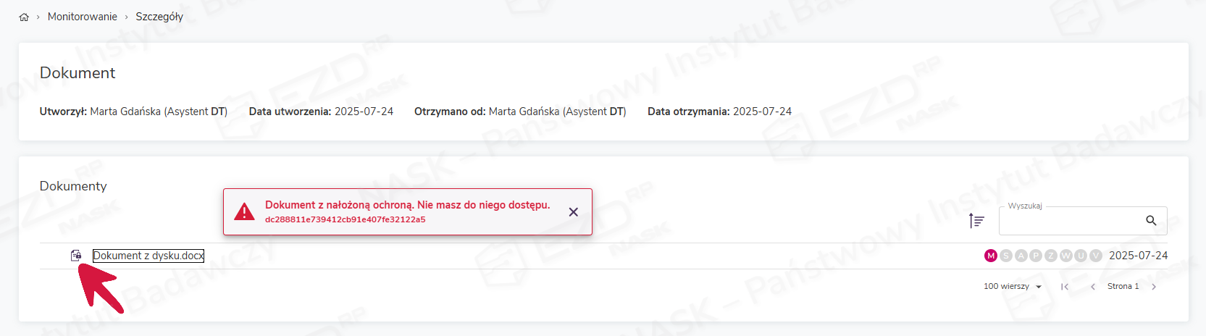This screenshot has height=336, width=1206.
Task: Open the 100 wierszy rows dropdown
Action: (1013, 287)
